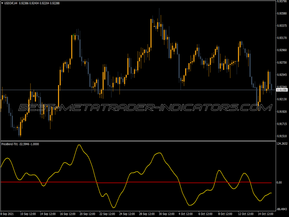Click the indicator scale maximum 124.2632
The image size is (289, 217).
pyautogui.click(x=282, y=144)
